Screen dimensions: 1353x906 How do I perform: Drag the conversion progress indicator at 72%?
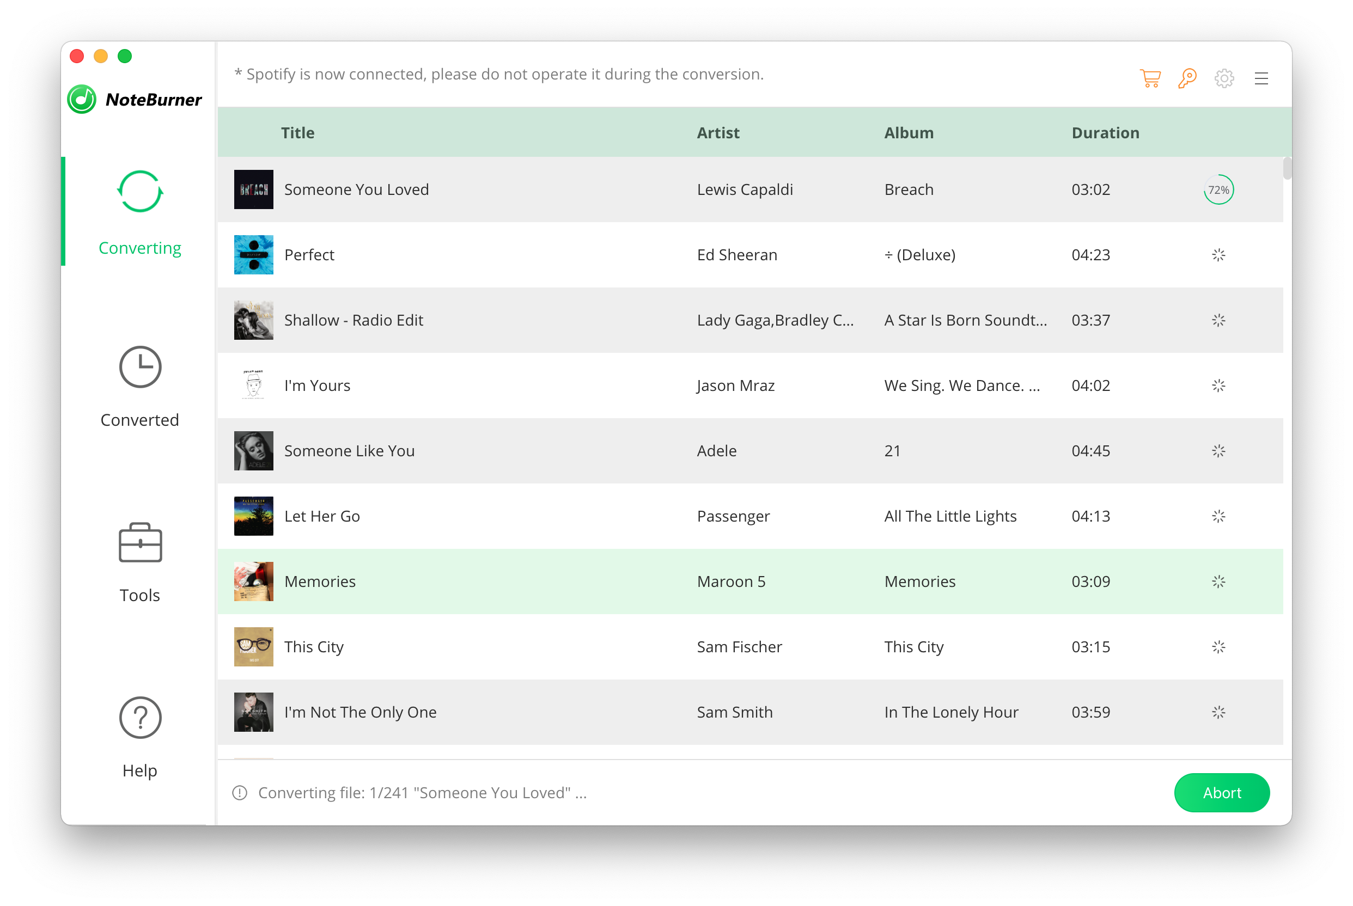coord(1220,189)
